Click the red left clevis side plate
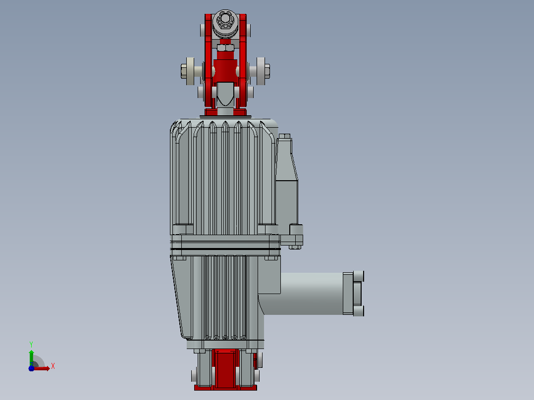Image resolution: width=534 pixels, height=400 pixels. tap(208, 60)
